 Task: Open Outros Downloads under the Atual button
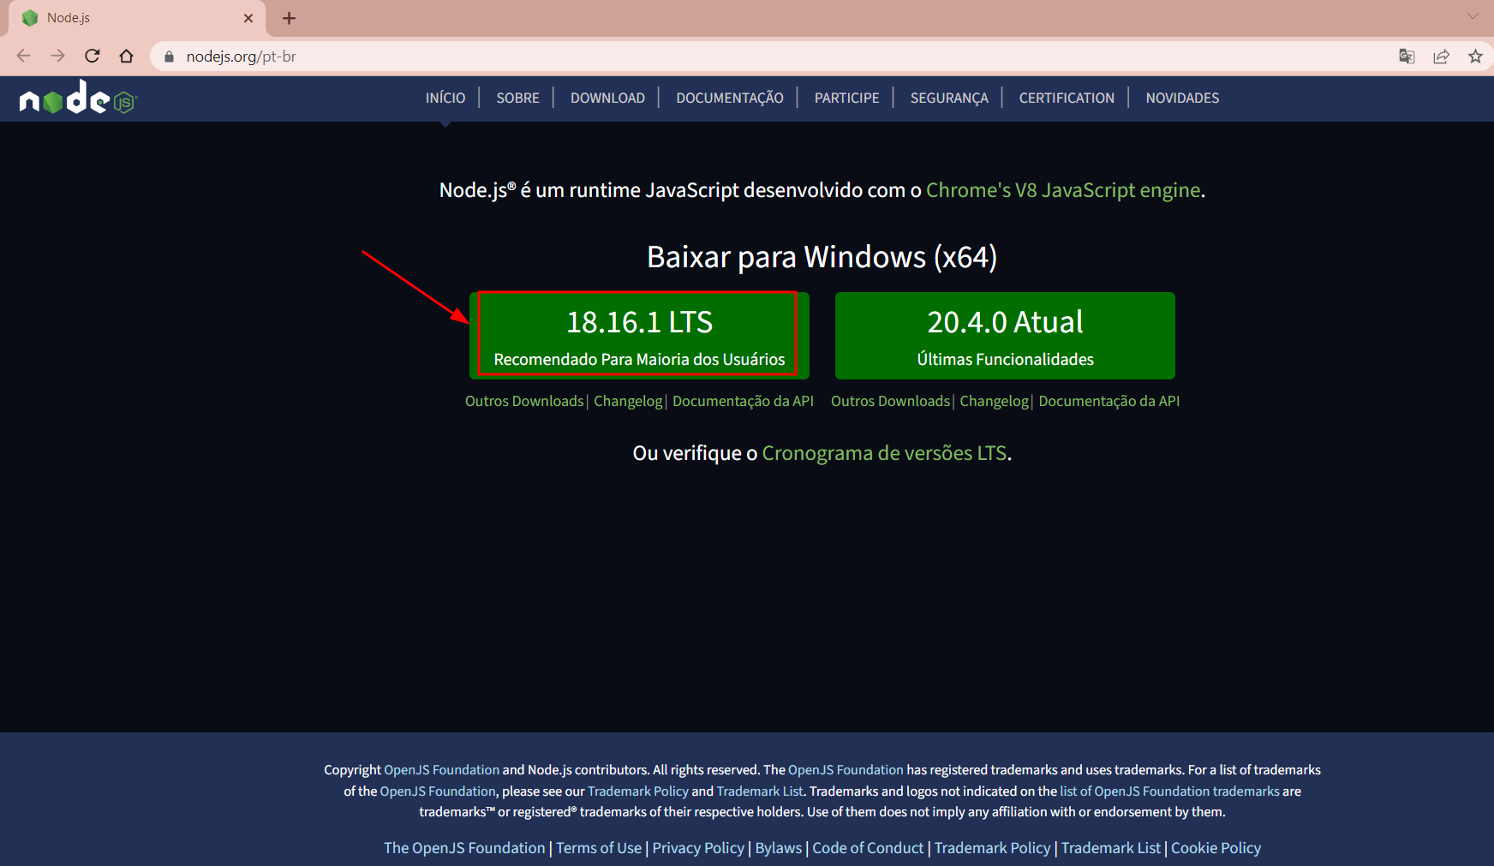coord(890,401)
